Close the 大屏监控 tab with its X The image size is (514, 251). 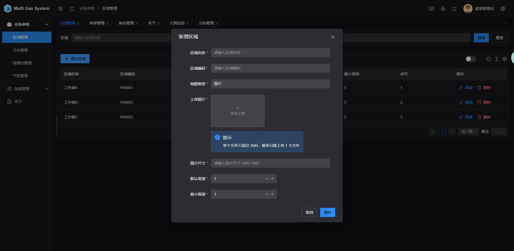[188, 23]
